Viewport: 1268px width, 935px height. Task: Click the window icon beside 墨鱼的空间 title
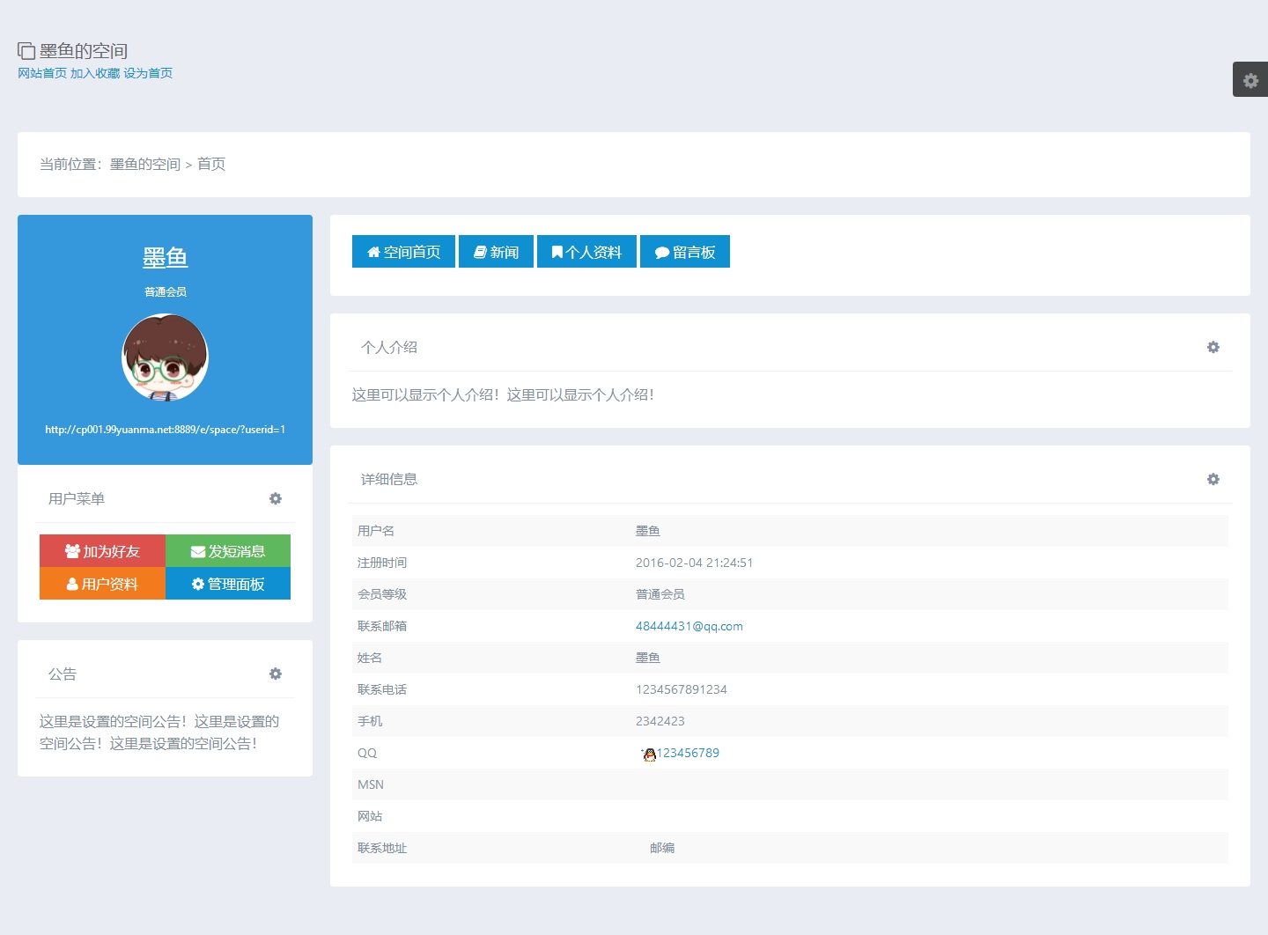pyautogui.click(x=26, y=51)
